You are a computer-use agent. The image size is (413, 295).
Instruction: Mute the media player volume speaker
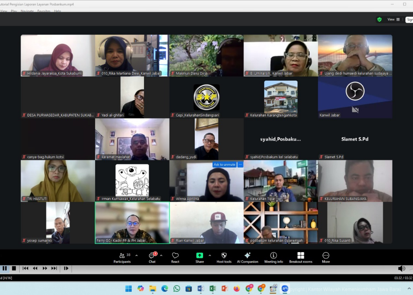pos(401,268)
